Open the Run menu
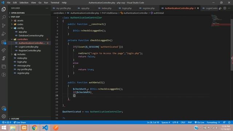Viewport: 233px width, 131px height. (x=46, y=3)
